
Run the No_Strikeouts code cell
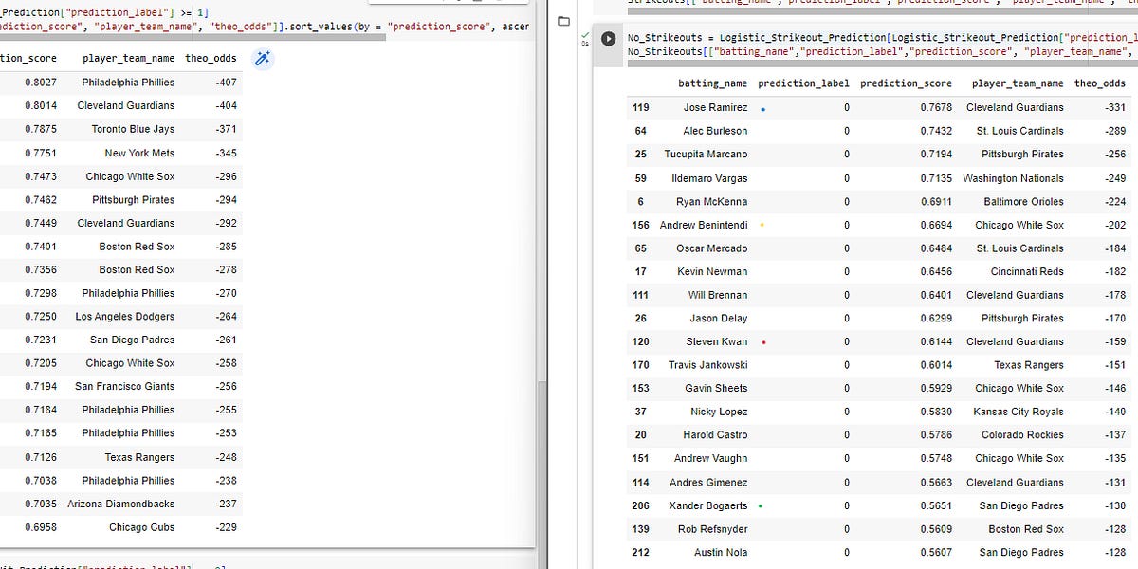[608, 39]
